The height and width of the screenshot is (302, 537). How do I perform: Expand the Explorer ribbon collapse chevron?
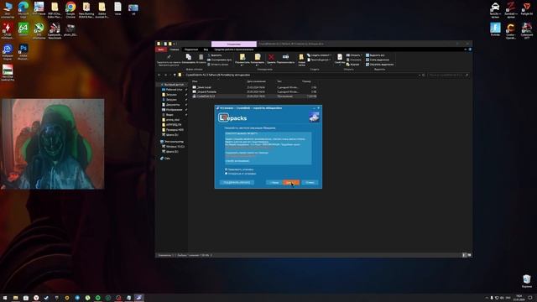466,49
